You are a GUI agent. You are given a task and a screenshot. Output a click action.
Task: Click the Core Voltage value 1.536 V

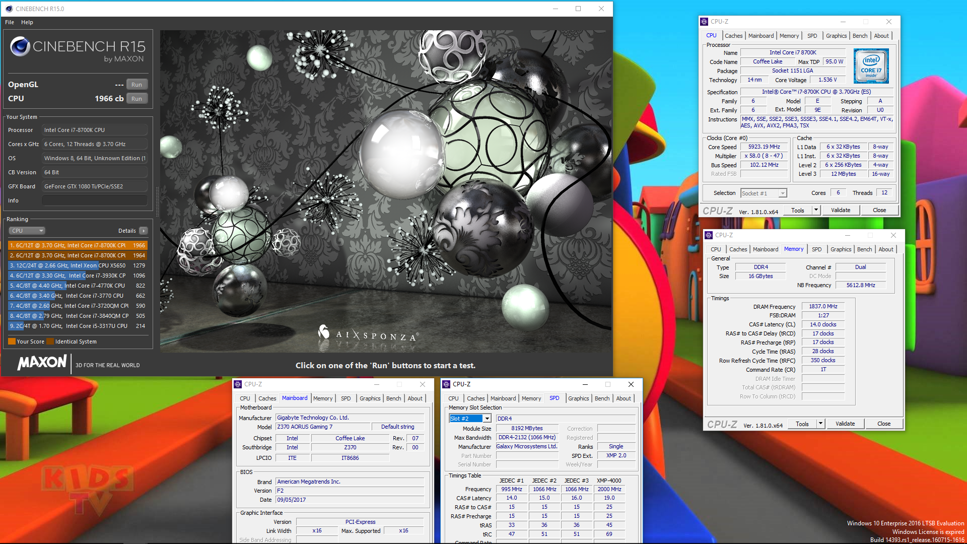click(x=827, y=80)
